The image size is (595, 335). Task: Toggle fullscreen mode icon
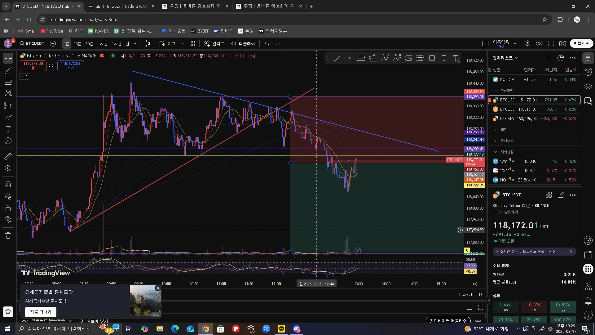click(x=551, y=43)
